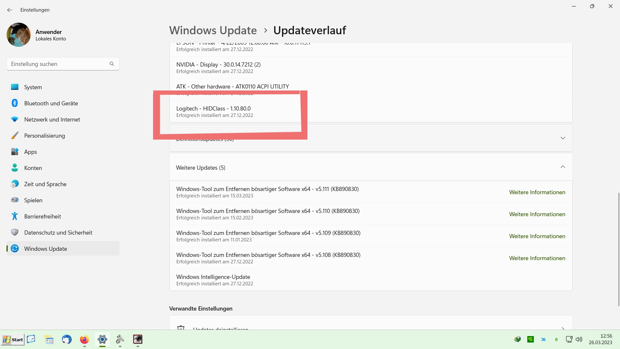
Task: Click the network connection tray icon
Action: pos(569,339)
